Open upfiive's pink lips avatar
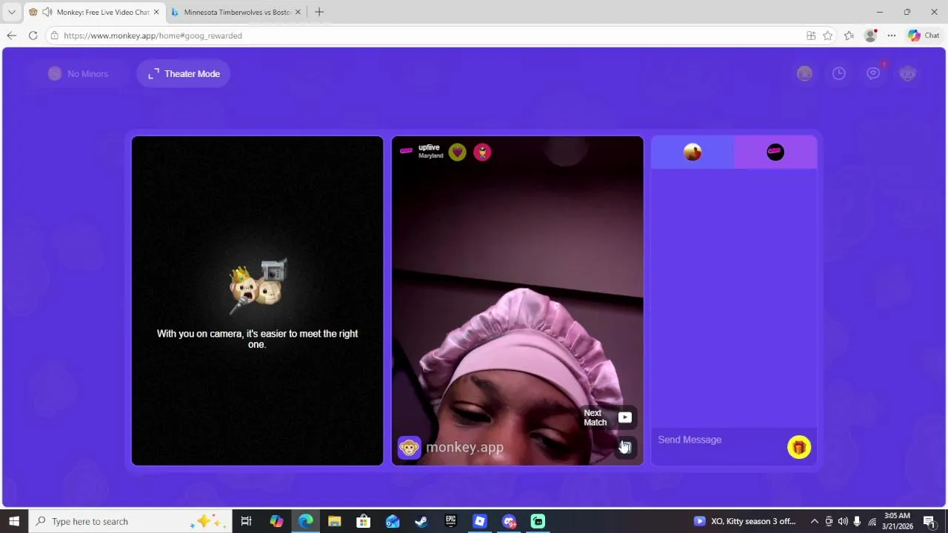Screen dimensions: 948x533 coord(406,151)
